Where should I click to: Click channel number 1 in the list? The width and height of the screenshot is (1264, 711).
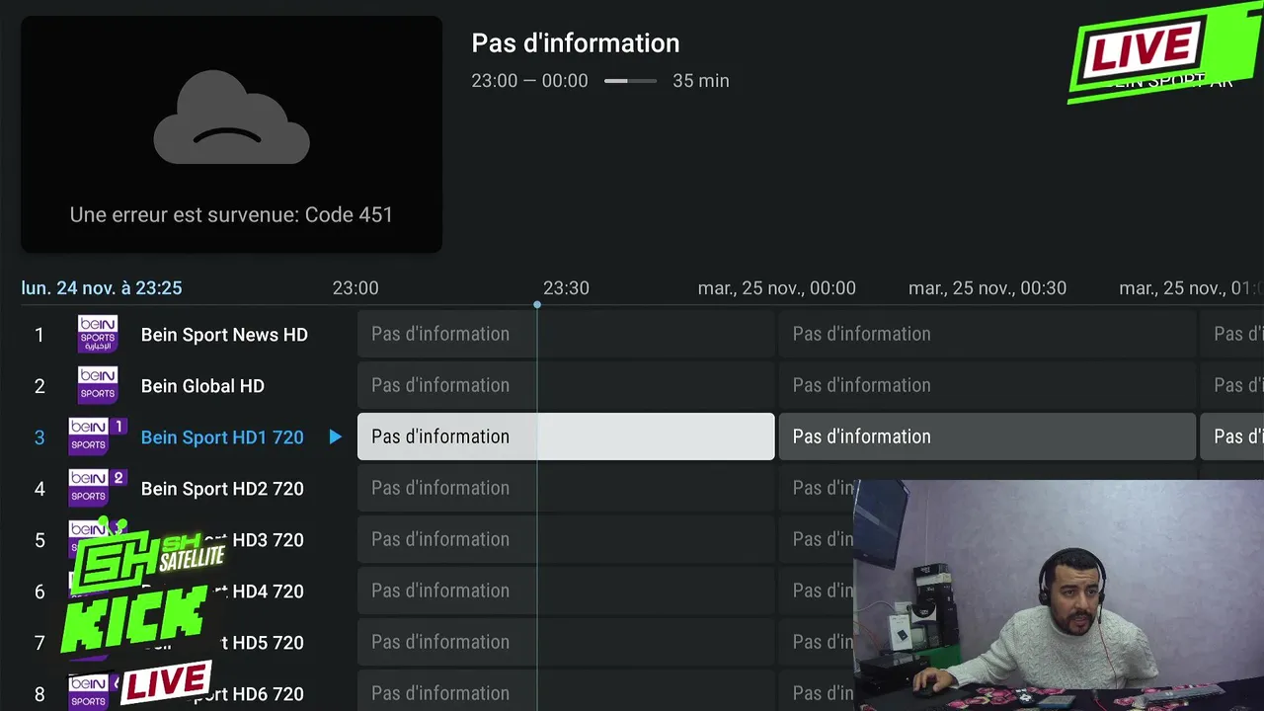[x=39, y=335]
